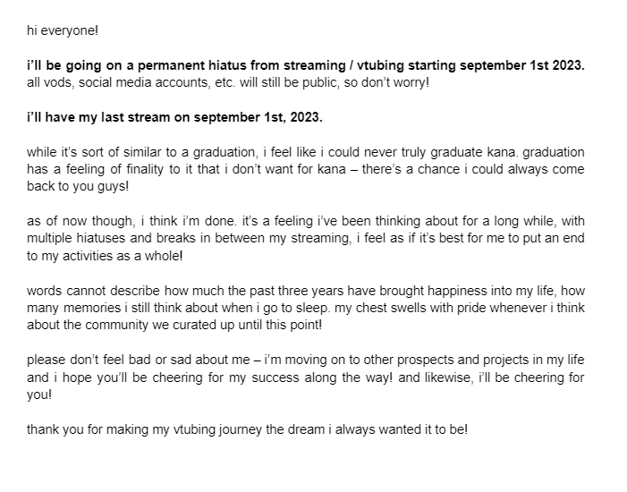
Task: Click the word 'streaming' in the fourth paragraph
Action: coord(321,239)
